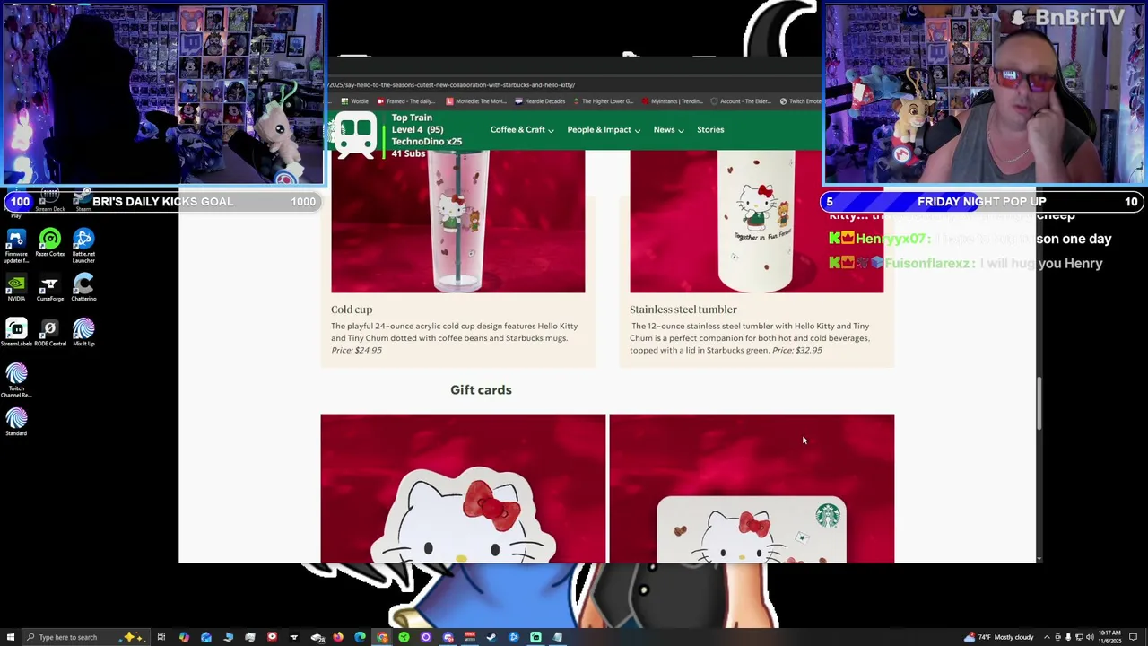Expand the People & Impact menu
This screenshot has width=1148, height=646.
click(x=604, y=130)
